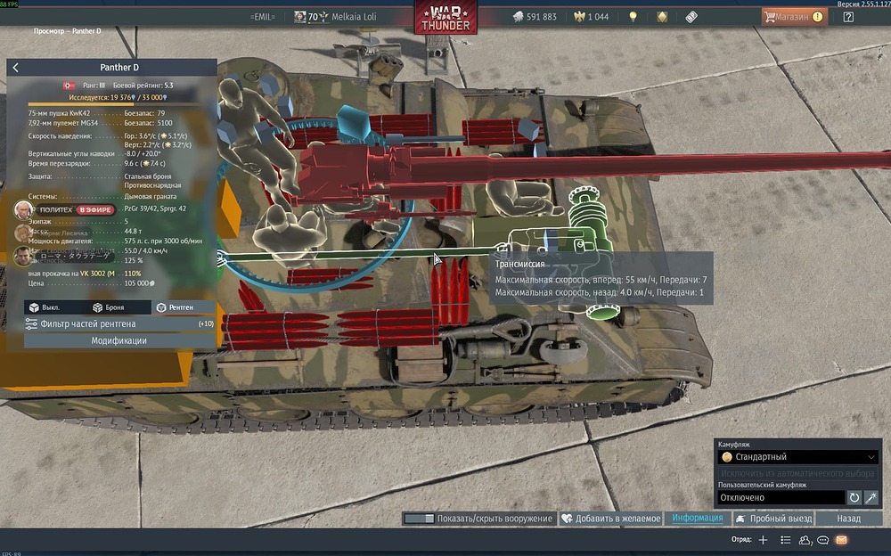Open Фильтр частей рентгена filter

[x=119, y=324]
